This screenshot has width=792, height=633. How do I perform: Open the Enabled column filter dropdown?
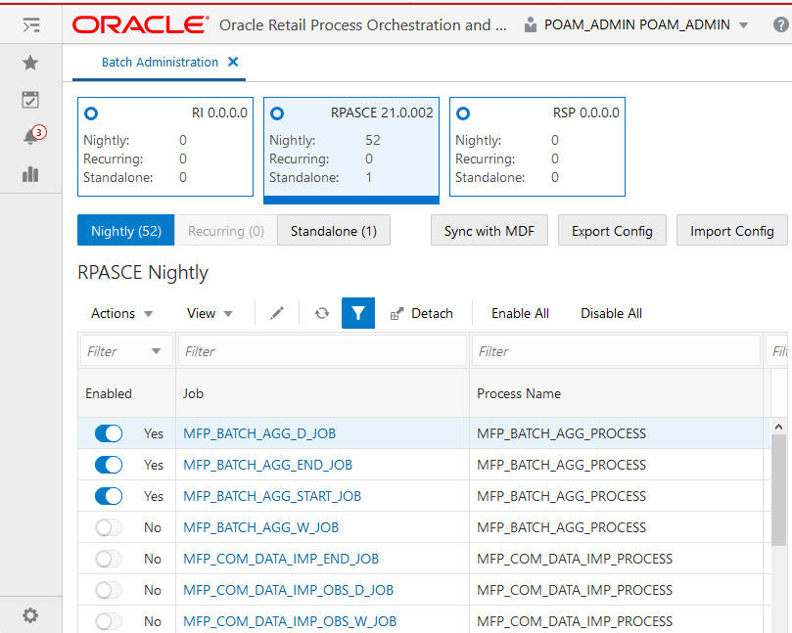pos(156,351)
